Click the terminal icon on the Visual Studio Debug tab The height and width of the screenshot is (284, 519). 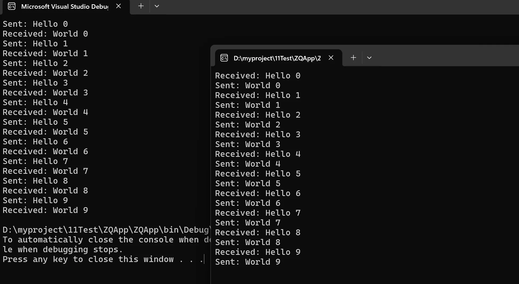click(x=12, y=6)
